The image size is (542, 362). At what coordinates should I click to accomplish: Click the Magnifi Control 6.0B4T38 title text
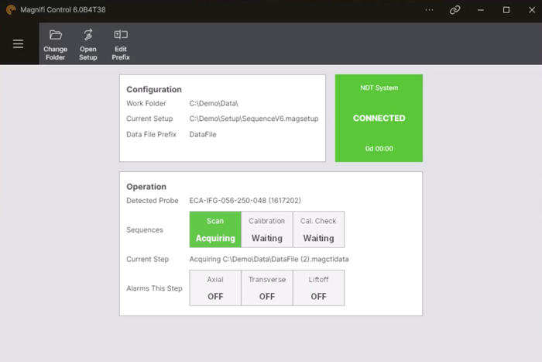63,10
